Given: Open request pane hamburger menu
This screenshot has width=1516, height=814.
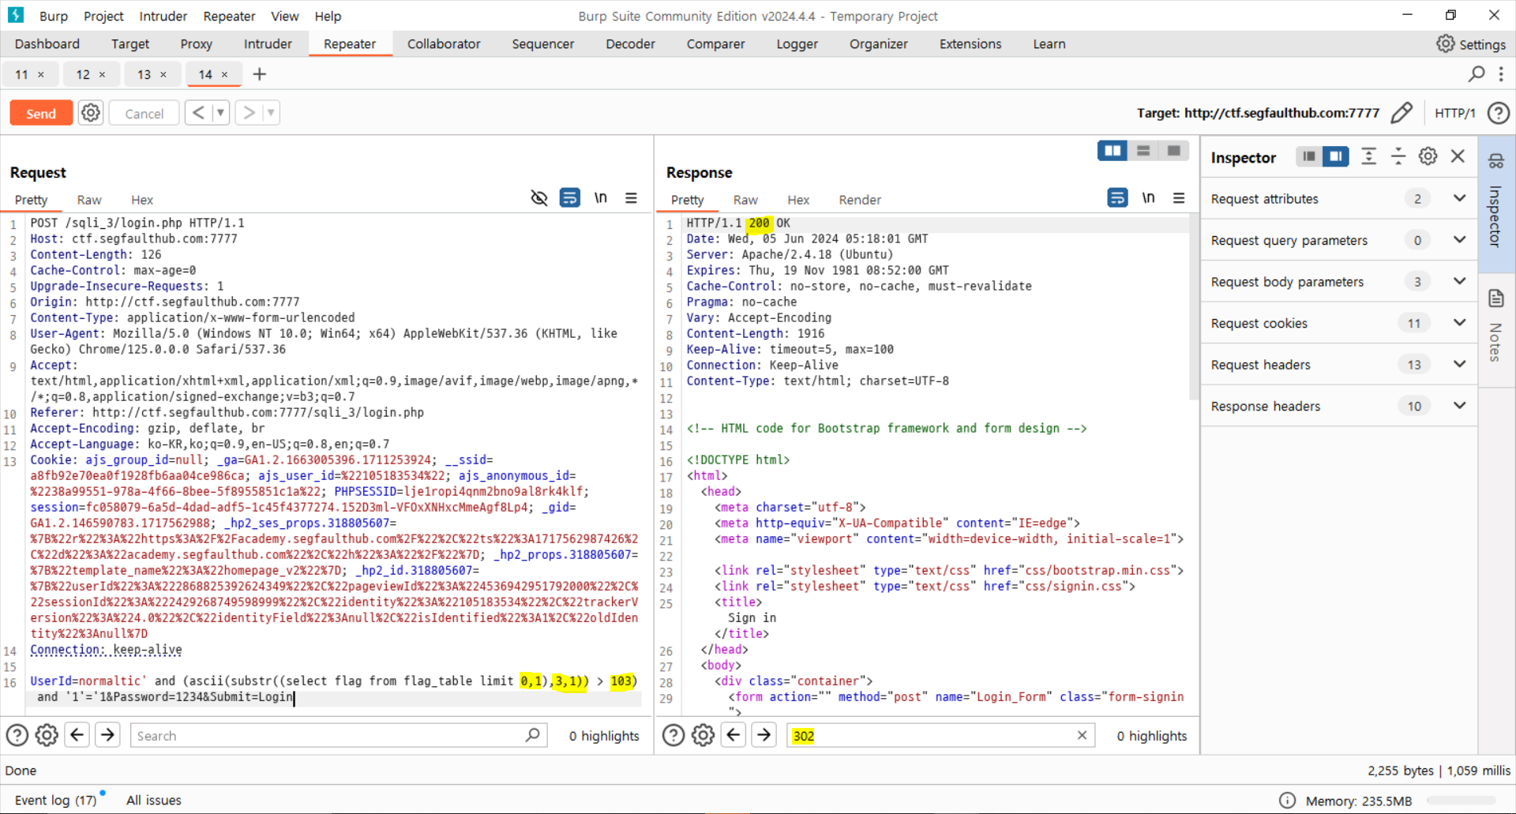Looking at the screenshot, I should click(x=631, y=197).
